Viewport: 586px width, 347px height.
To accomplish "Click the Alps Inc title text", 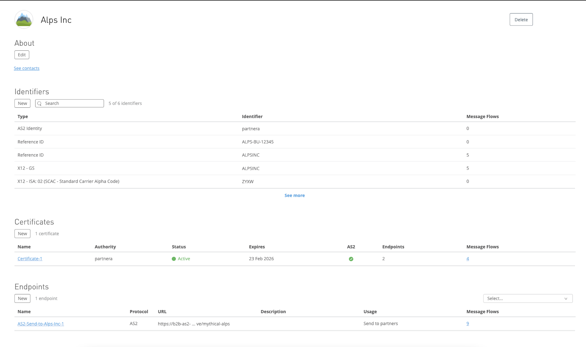I will coord(56,20).
